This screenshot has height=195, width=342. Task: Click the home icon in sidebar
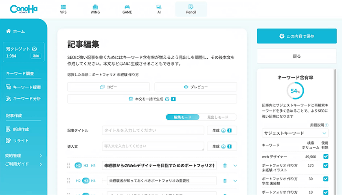(x=9, y=31)
